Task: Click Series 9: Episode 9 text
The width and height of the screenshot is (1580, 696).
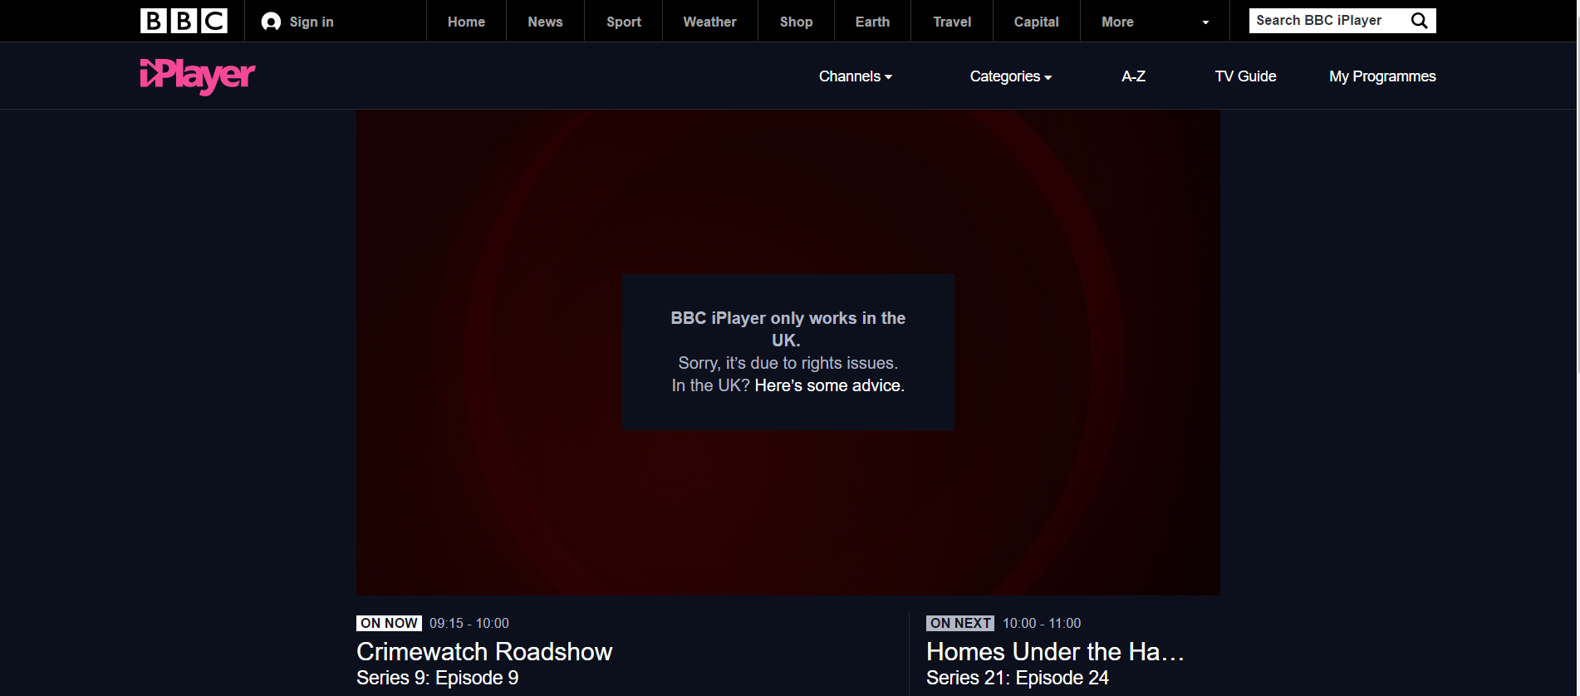Action: pyautogui.click(x=438, y=678)
